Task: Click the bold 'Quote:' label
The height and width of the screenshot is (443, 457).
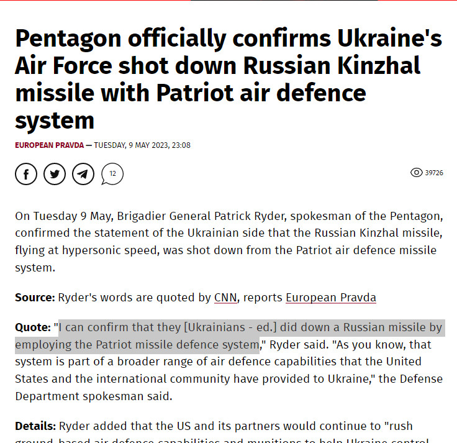Action: click(33, 327)
